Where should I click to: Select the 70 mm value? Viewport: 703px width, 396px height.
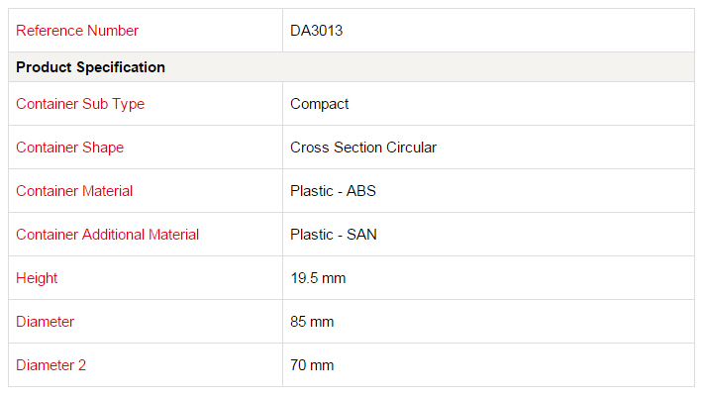click(312, 365)
